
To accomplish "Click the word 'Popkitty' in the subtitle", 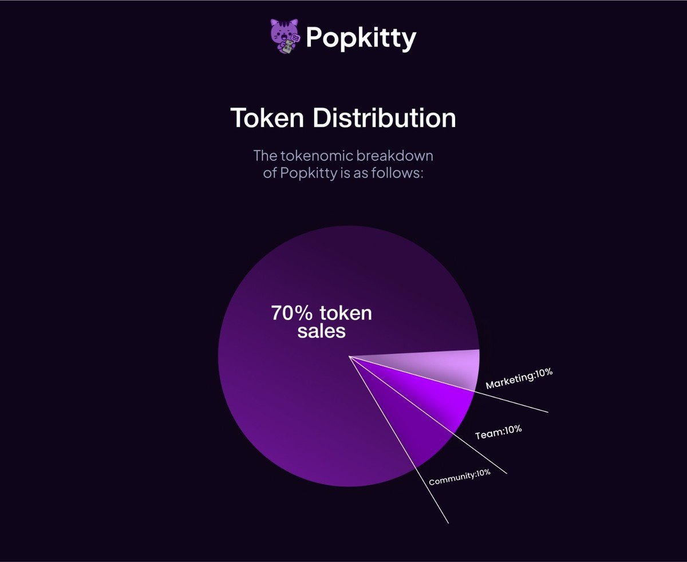I will point(309,173).
